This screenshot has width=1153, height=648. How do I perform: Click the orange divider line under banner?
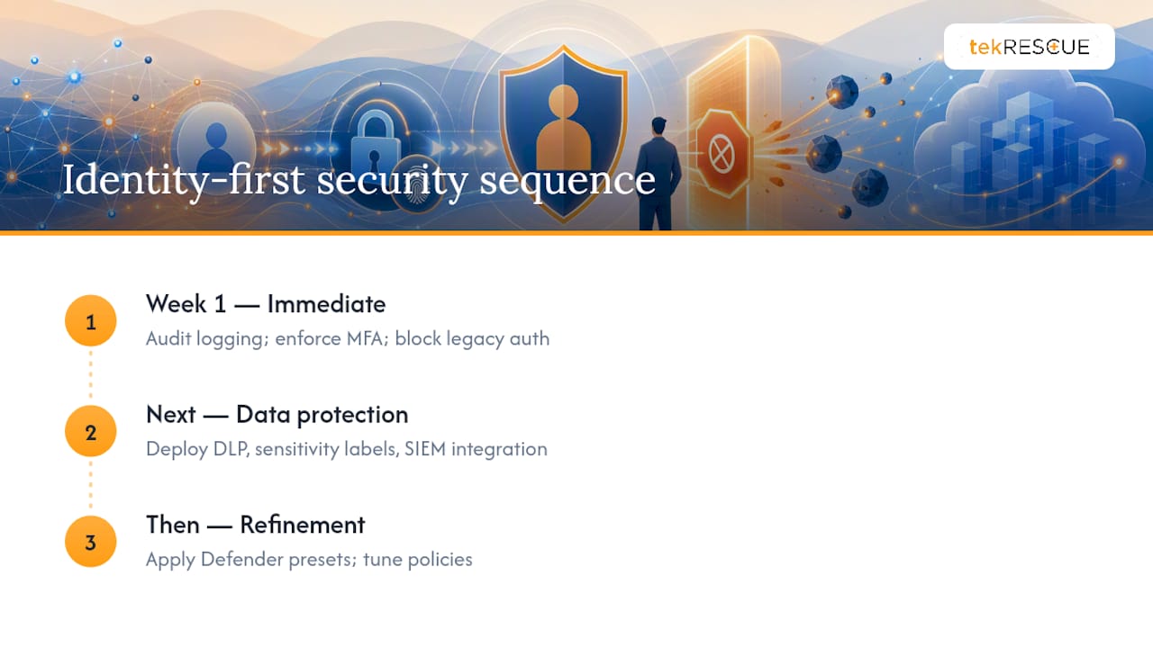576,232
